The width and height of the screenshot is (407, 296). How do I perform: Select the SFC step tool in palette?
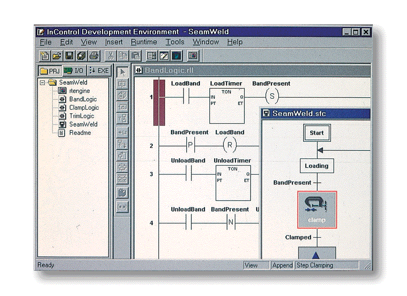pos(122,84)
